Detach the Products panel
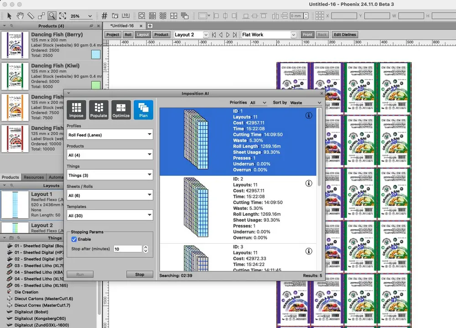The image size is (456, 328). pyautogui.click(x=91, y=26)
